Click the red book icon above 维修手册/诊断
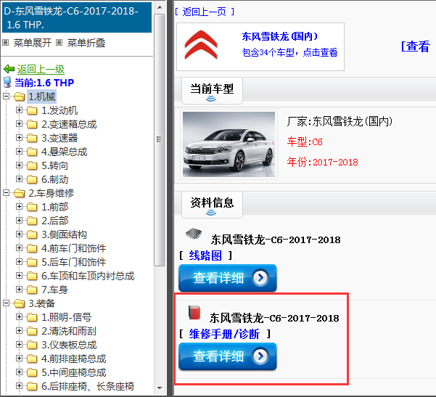This screenshot has height=397, width=436. click(194, 312)
